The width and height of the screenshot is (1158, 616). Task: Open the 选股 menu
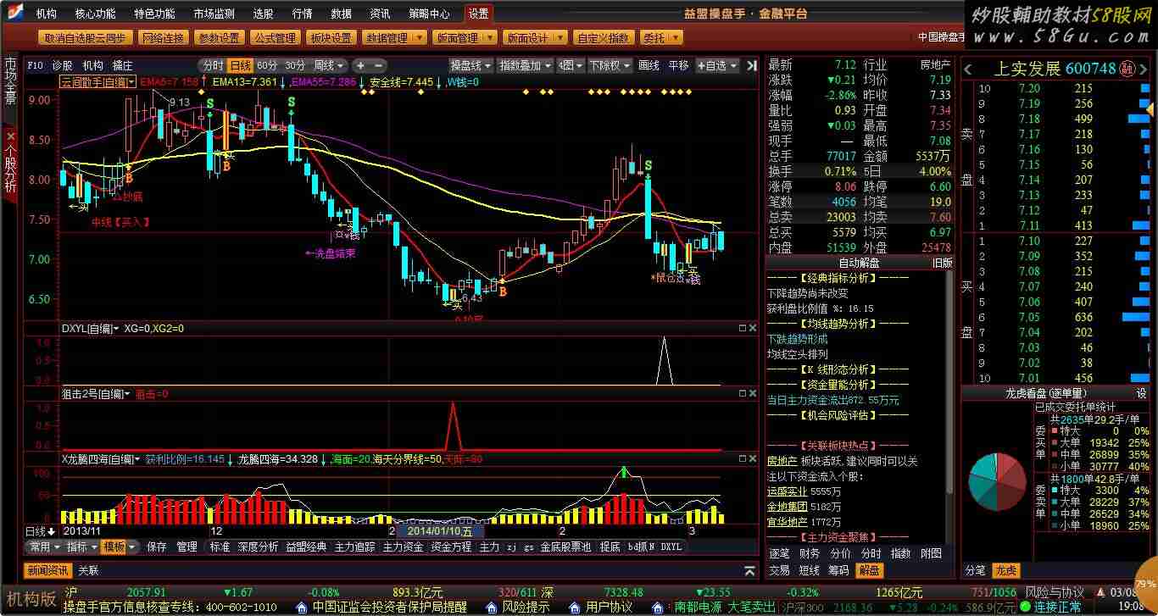pyautogui.click(x=263, y=14)
